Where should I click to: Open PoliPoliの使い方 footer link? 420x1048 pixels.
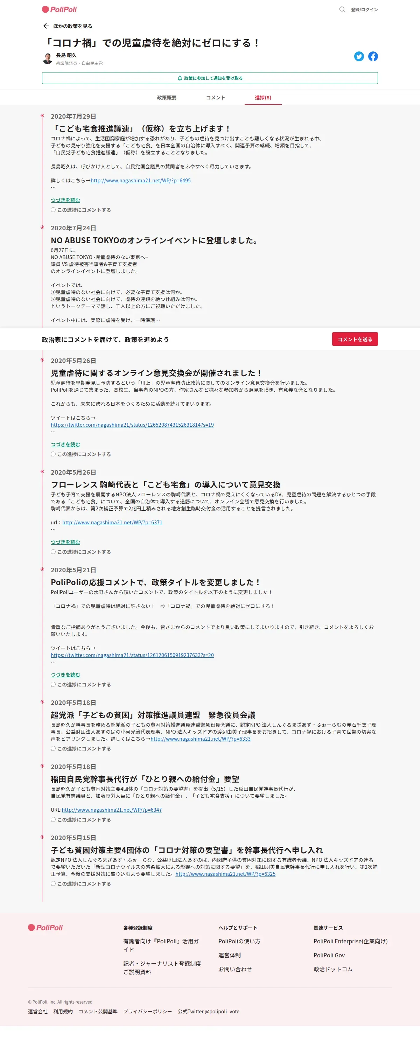pyautogui.click(x=239, y=941)
